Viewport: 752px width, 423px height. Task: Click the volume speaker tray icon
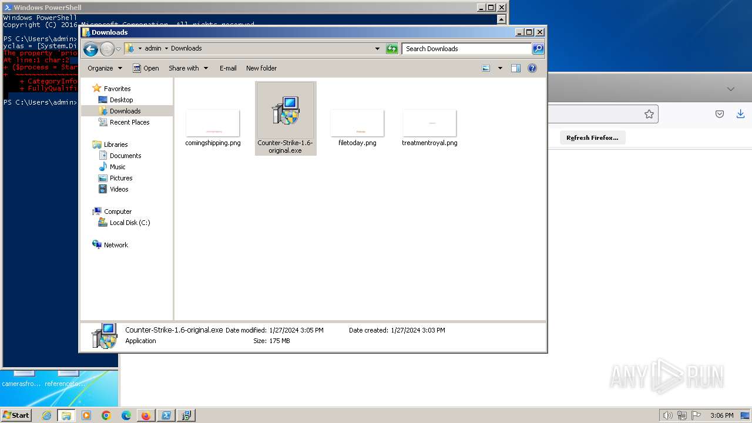668,415
